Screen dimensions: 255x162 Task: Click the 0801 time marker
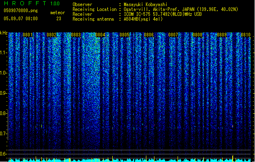(x=28, y=35)
